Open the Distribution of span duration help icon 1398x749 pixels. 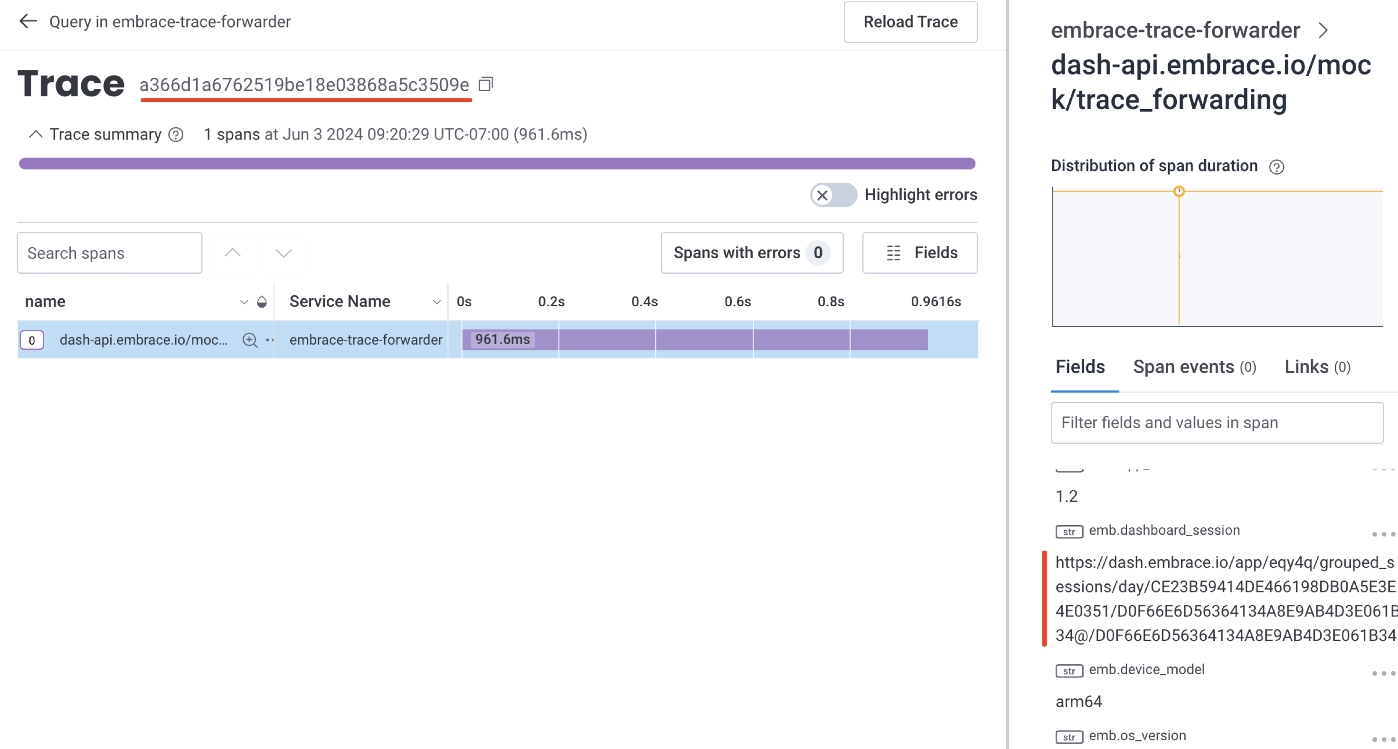pos(1276,167)
